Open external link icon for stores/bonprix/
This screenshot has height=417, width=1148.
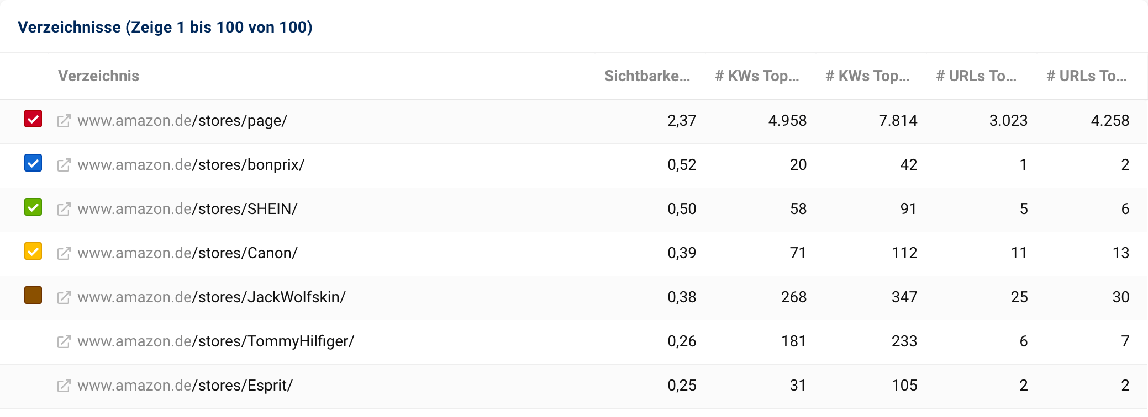pos(64,165)
